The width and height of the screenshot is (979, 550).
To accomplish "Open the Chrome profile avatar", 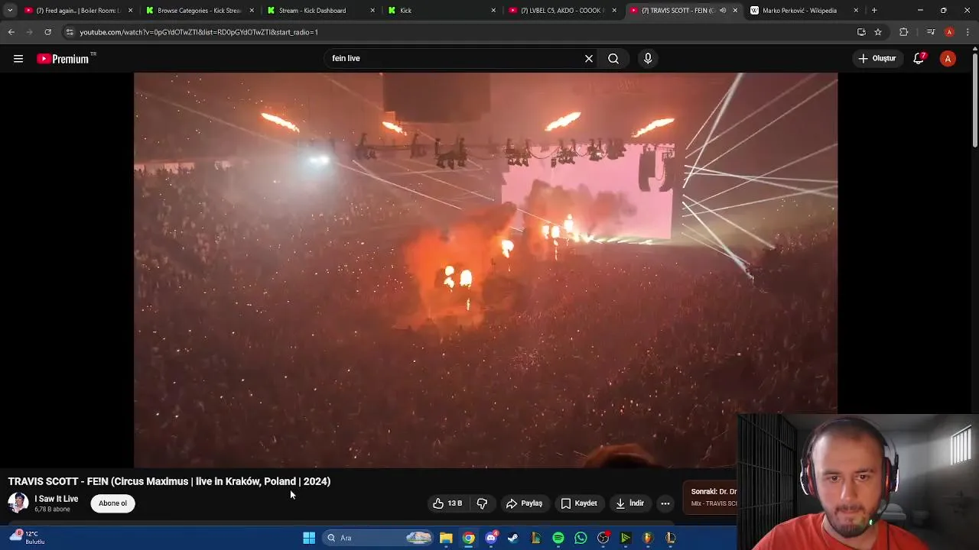I will [949, 32].
